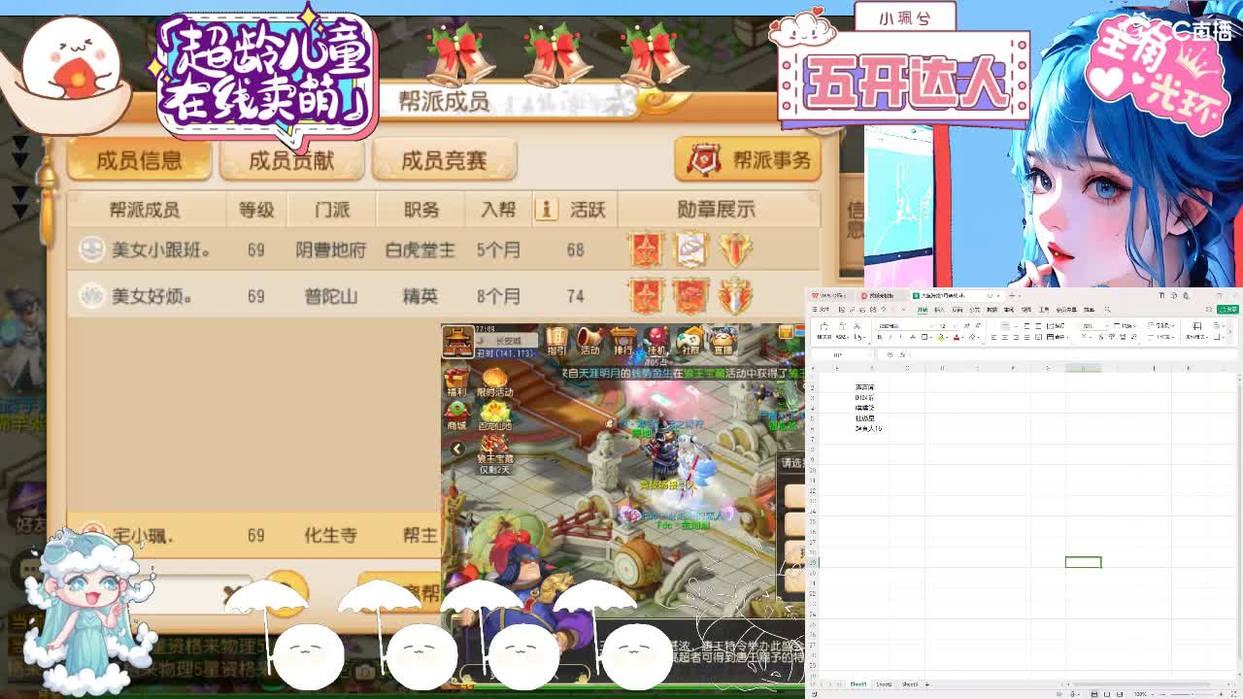
Task: Click the zoom slider in WPS status bar
Action: pyautogui.click(x=1191, y=694)
